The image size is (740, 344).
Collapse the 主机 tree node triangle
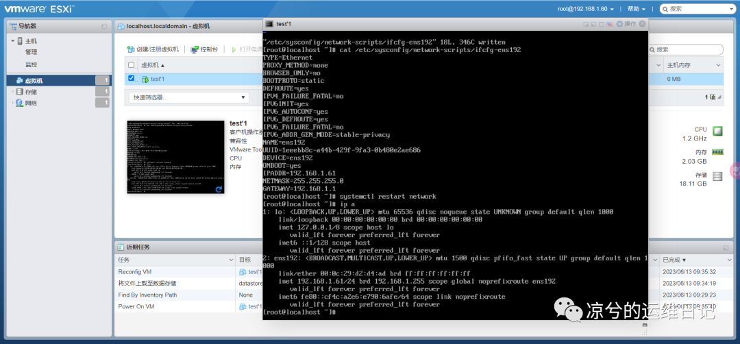(x=13, y=41)
